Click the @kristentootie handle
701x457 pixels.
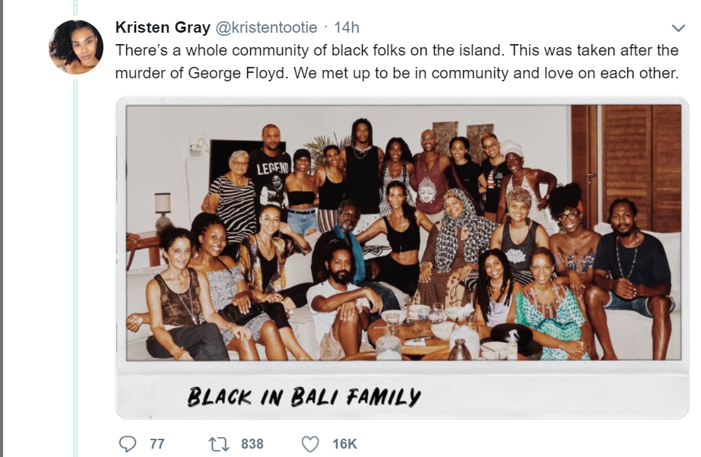(266, 27)
